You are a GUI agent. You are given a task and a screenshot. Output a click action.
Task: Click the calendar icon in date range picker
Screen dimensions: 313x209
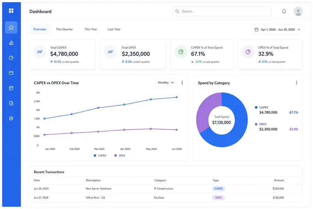point(257,30)
